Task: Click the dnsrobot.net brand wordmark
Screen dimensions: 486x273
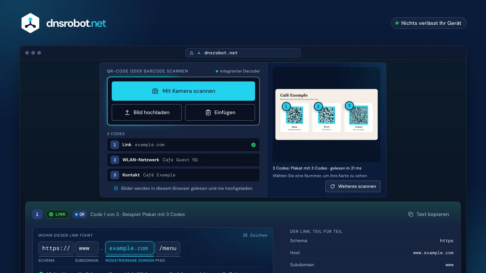Action: click(x=76, y=23)
